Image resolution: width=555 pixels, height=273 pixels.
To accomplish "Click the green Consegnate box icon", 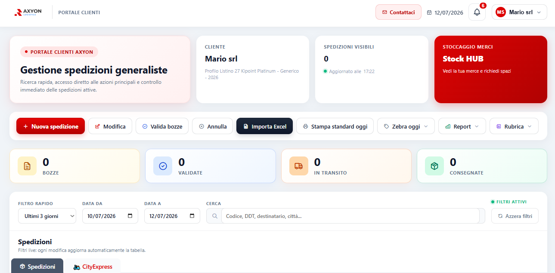I will pos(434,166).
